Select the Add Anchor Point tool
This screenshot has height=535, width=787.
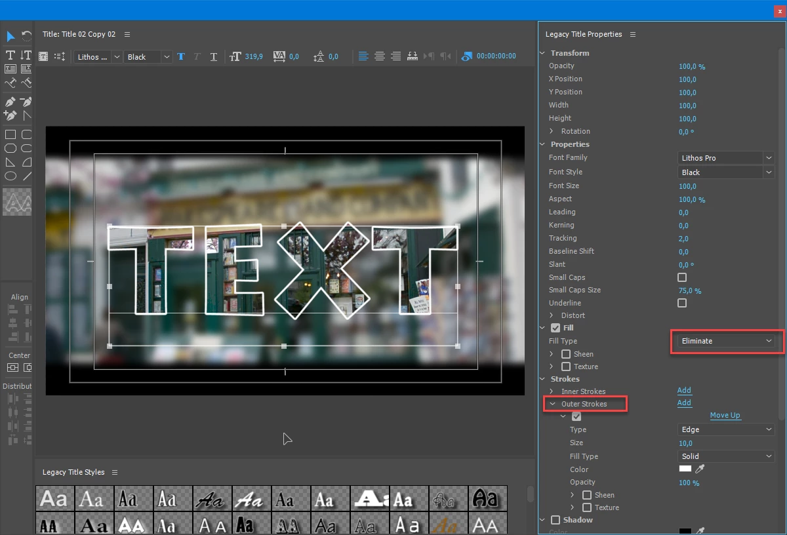pyautogui.click(x=10, y=115)
